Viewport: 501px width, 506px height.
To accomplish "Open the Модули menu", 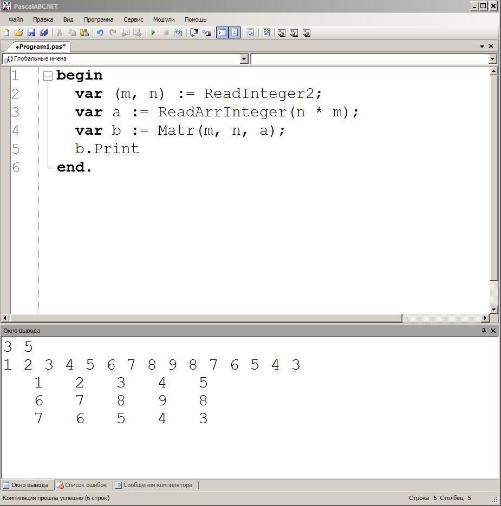I will (x=164, y=19).
